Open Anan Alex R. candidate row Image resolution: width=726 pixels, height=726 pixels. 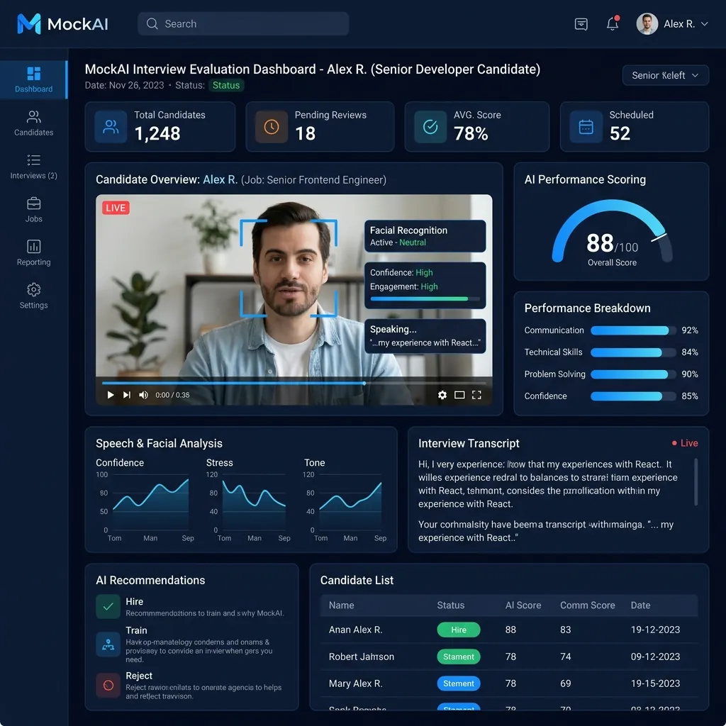click(x=509, y=630)
